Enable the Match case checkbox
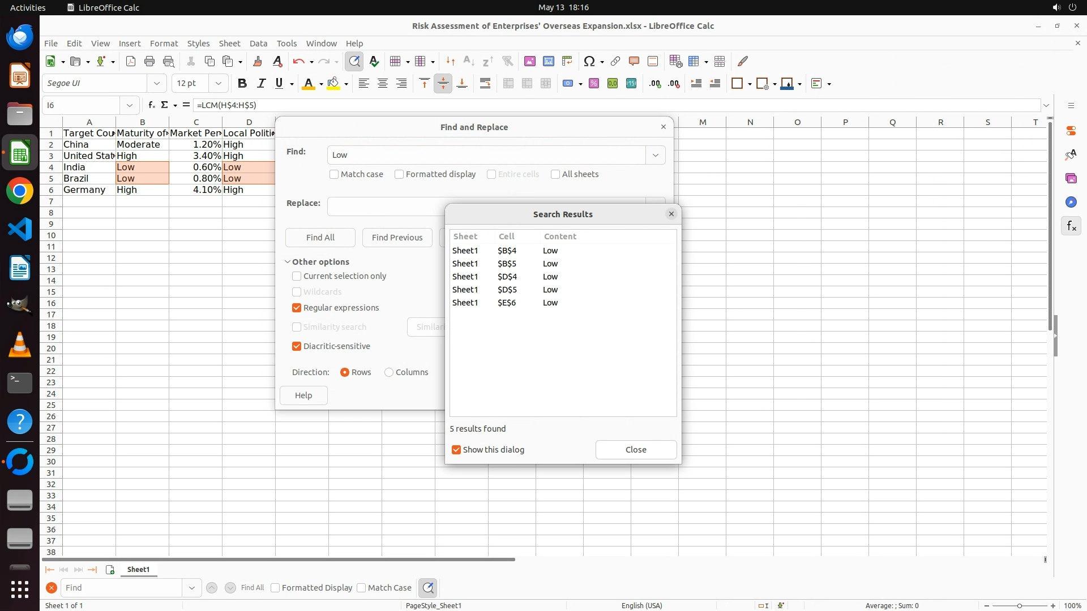The image size is (1087, 611). [334, 174]
